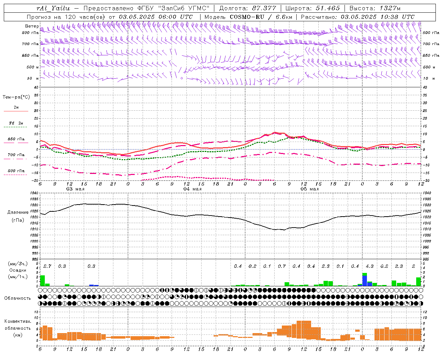Click the Тем-ра(°C) axis label
Viewport: 441px width, 352px height.
pos(16,97)
